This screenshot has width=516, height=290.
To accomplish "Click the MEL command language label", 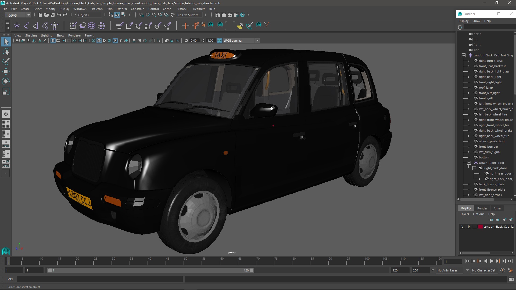I will [x=10, y=279].
